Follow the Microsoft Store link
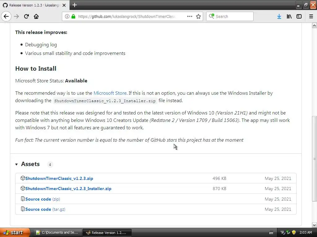 [x=110, y=93]
